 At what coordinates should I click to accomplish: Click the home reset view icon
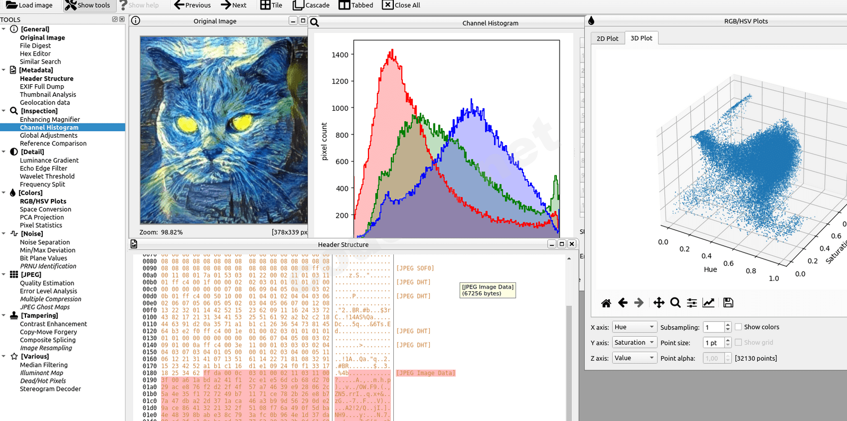tap(606, 303)
